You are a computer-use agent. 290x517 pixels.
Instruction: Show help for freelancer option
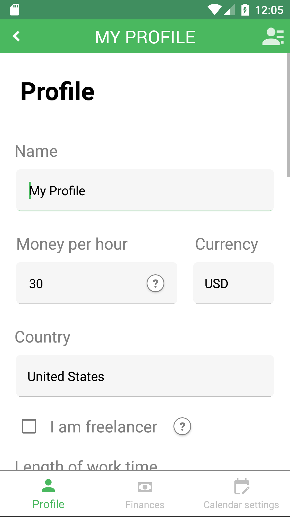tap(182, 427)
